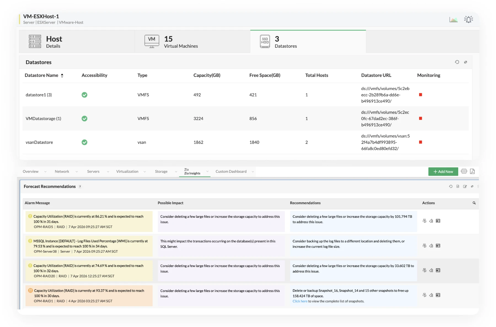Click the Capacity(GB) column header
The image size is (496, 327).
pos(207,75)
